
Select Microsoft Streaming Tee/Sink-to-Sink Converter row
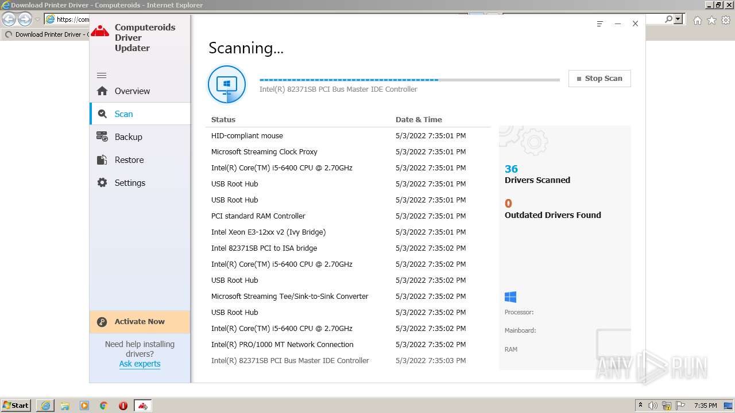[x=348, y=297]
